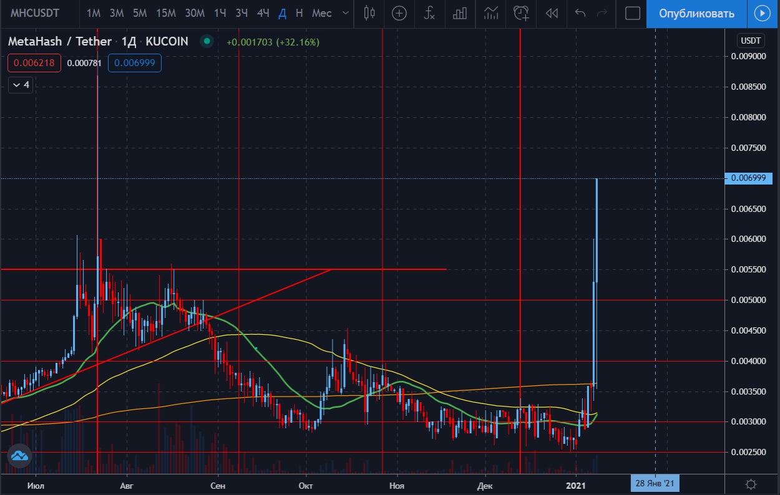780x495 pixels.
Task: Click the 0.004000 price scale label
Action: coord(748,361)
